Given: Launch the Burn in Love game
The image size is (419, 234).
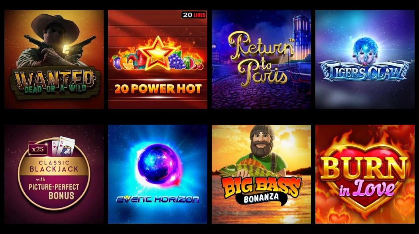Looking at the screenshot, I should 365,174.
